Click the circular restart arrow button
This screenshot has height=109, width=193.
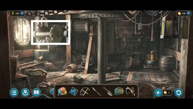pos(178,92)
